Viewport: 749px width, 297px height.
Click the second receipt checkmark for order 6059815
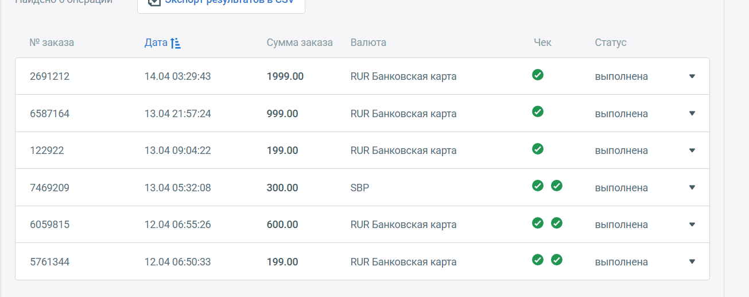click(x=557, y=223)
